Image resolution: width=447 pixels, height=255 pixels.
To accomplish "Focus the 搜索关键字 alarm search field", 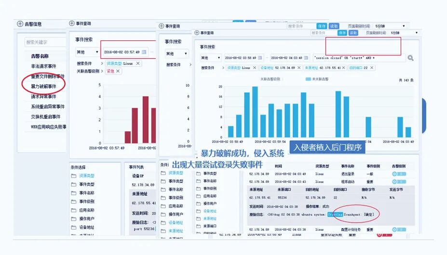I will pyautogui.click(x=45, y=42).
